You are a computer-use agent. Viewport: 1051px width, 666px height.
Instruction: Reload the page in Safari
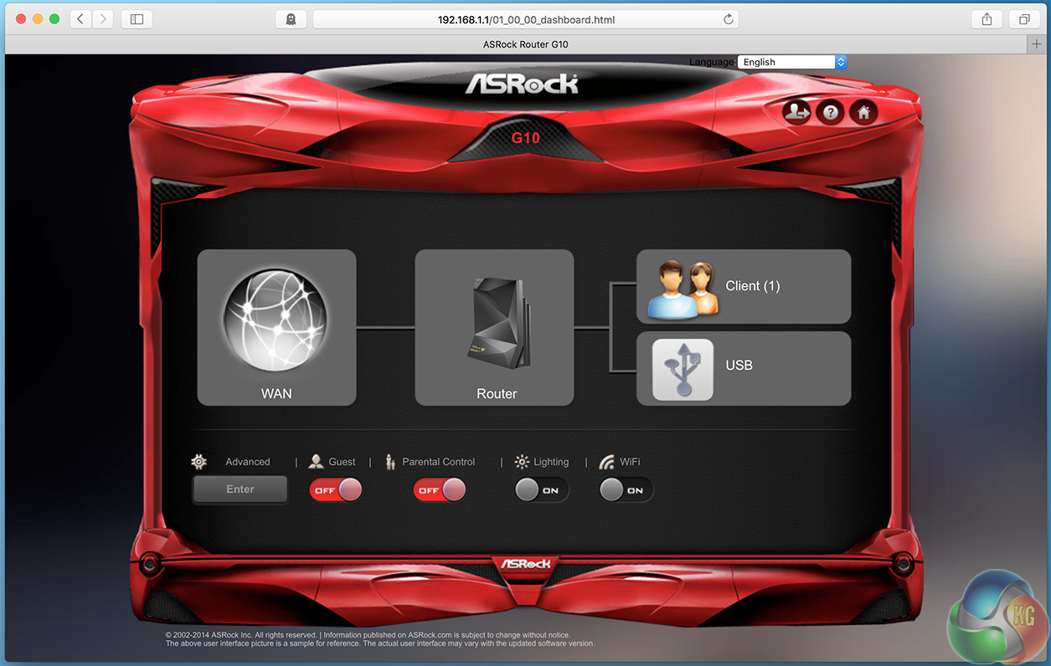[728, 18]
